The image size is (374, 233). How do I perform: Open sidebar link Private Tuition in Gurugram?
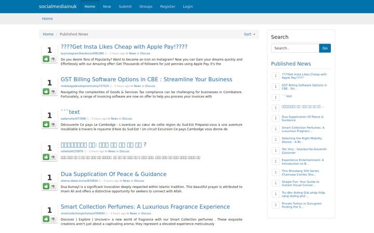click(302, 205)
